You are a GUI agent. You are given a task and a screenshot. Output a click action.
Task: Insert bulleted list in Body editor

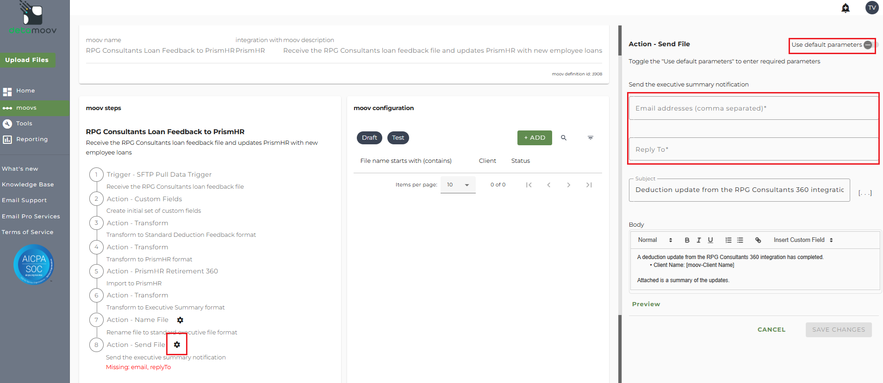[740, 240]
